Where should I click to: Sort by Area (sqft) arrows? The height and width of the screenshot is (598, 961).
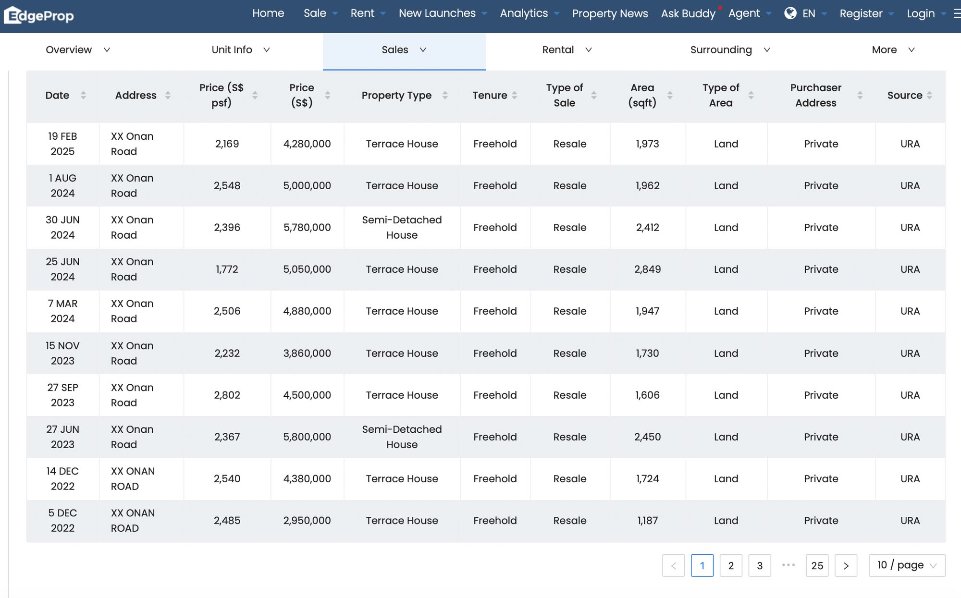669,95
